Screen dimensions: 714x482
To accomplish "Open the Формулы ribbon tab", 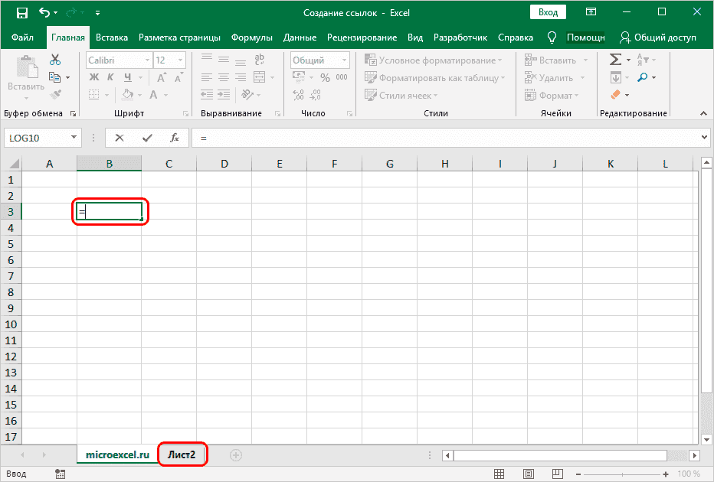I will tap(252, 37).
